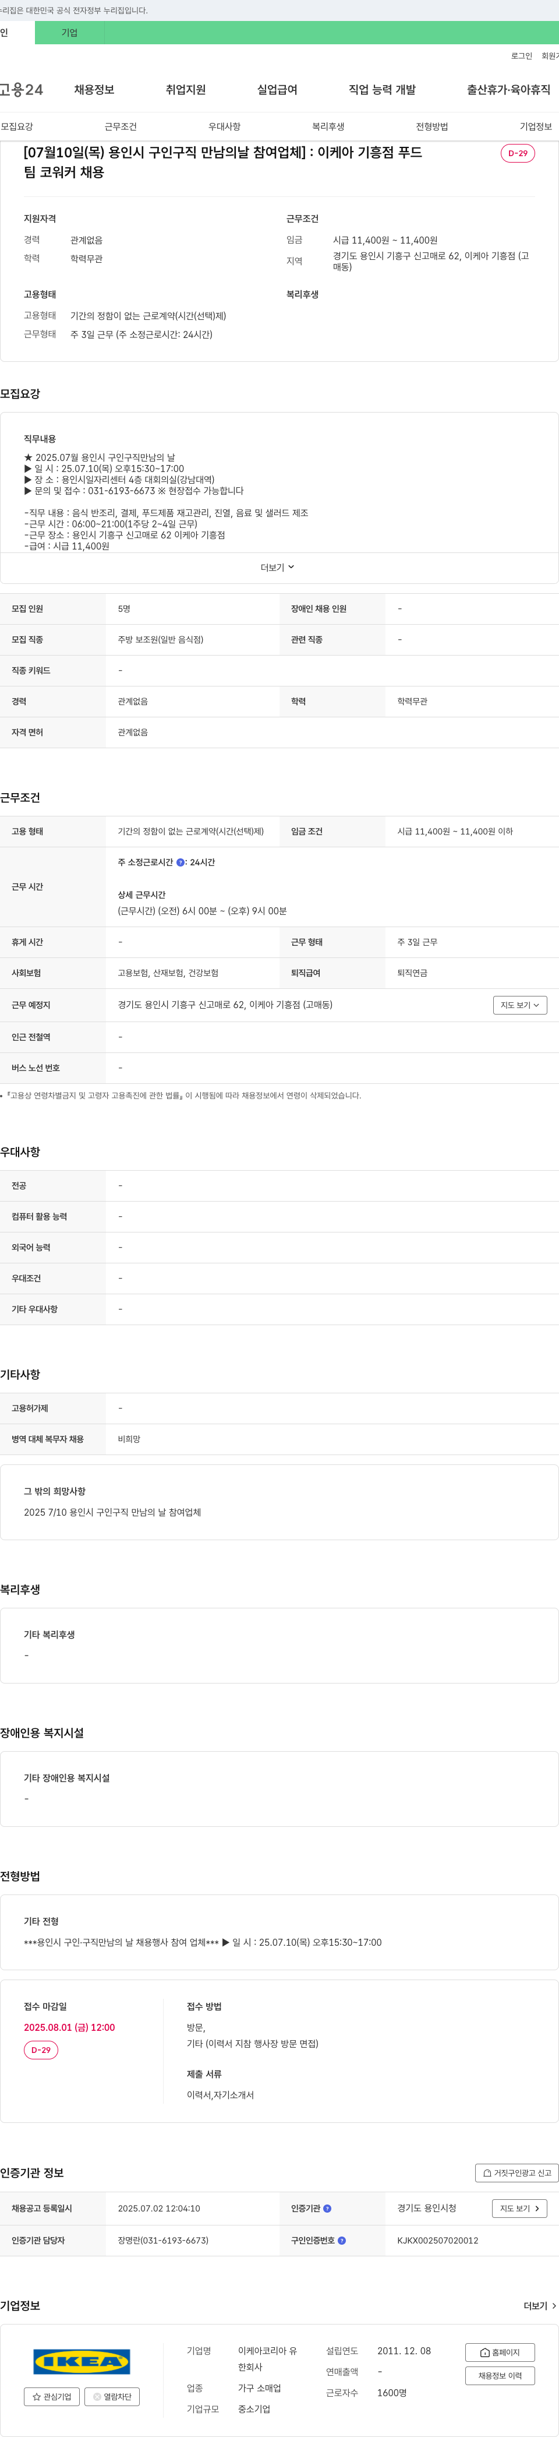Click the registration time 2025.07.02 12:04:10

coord(159,2208)
